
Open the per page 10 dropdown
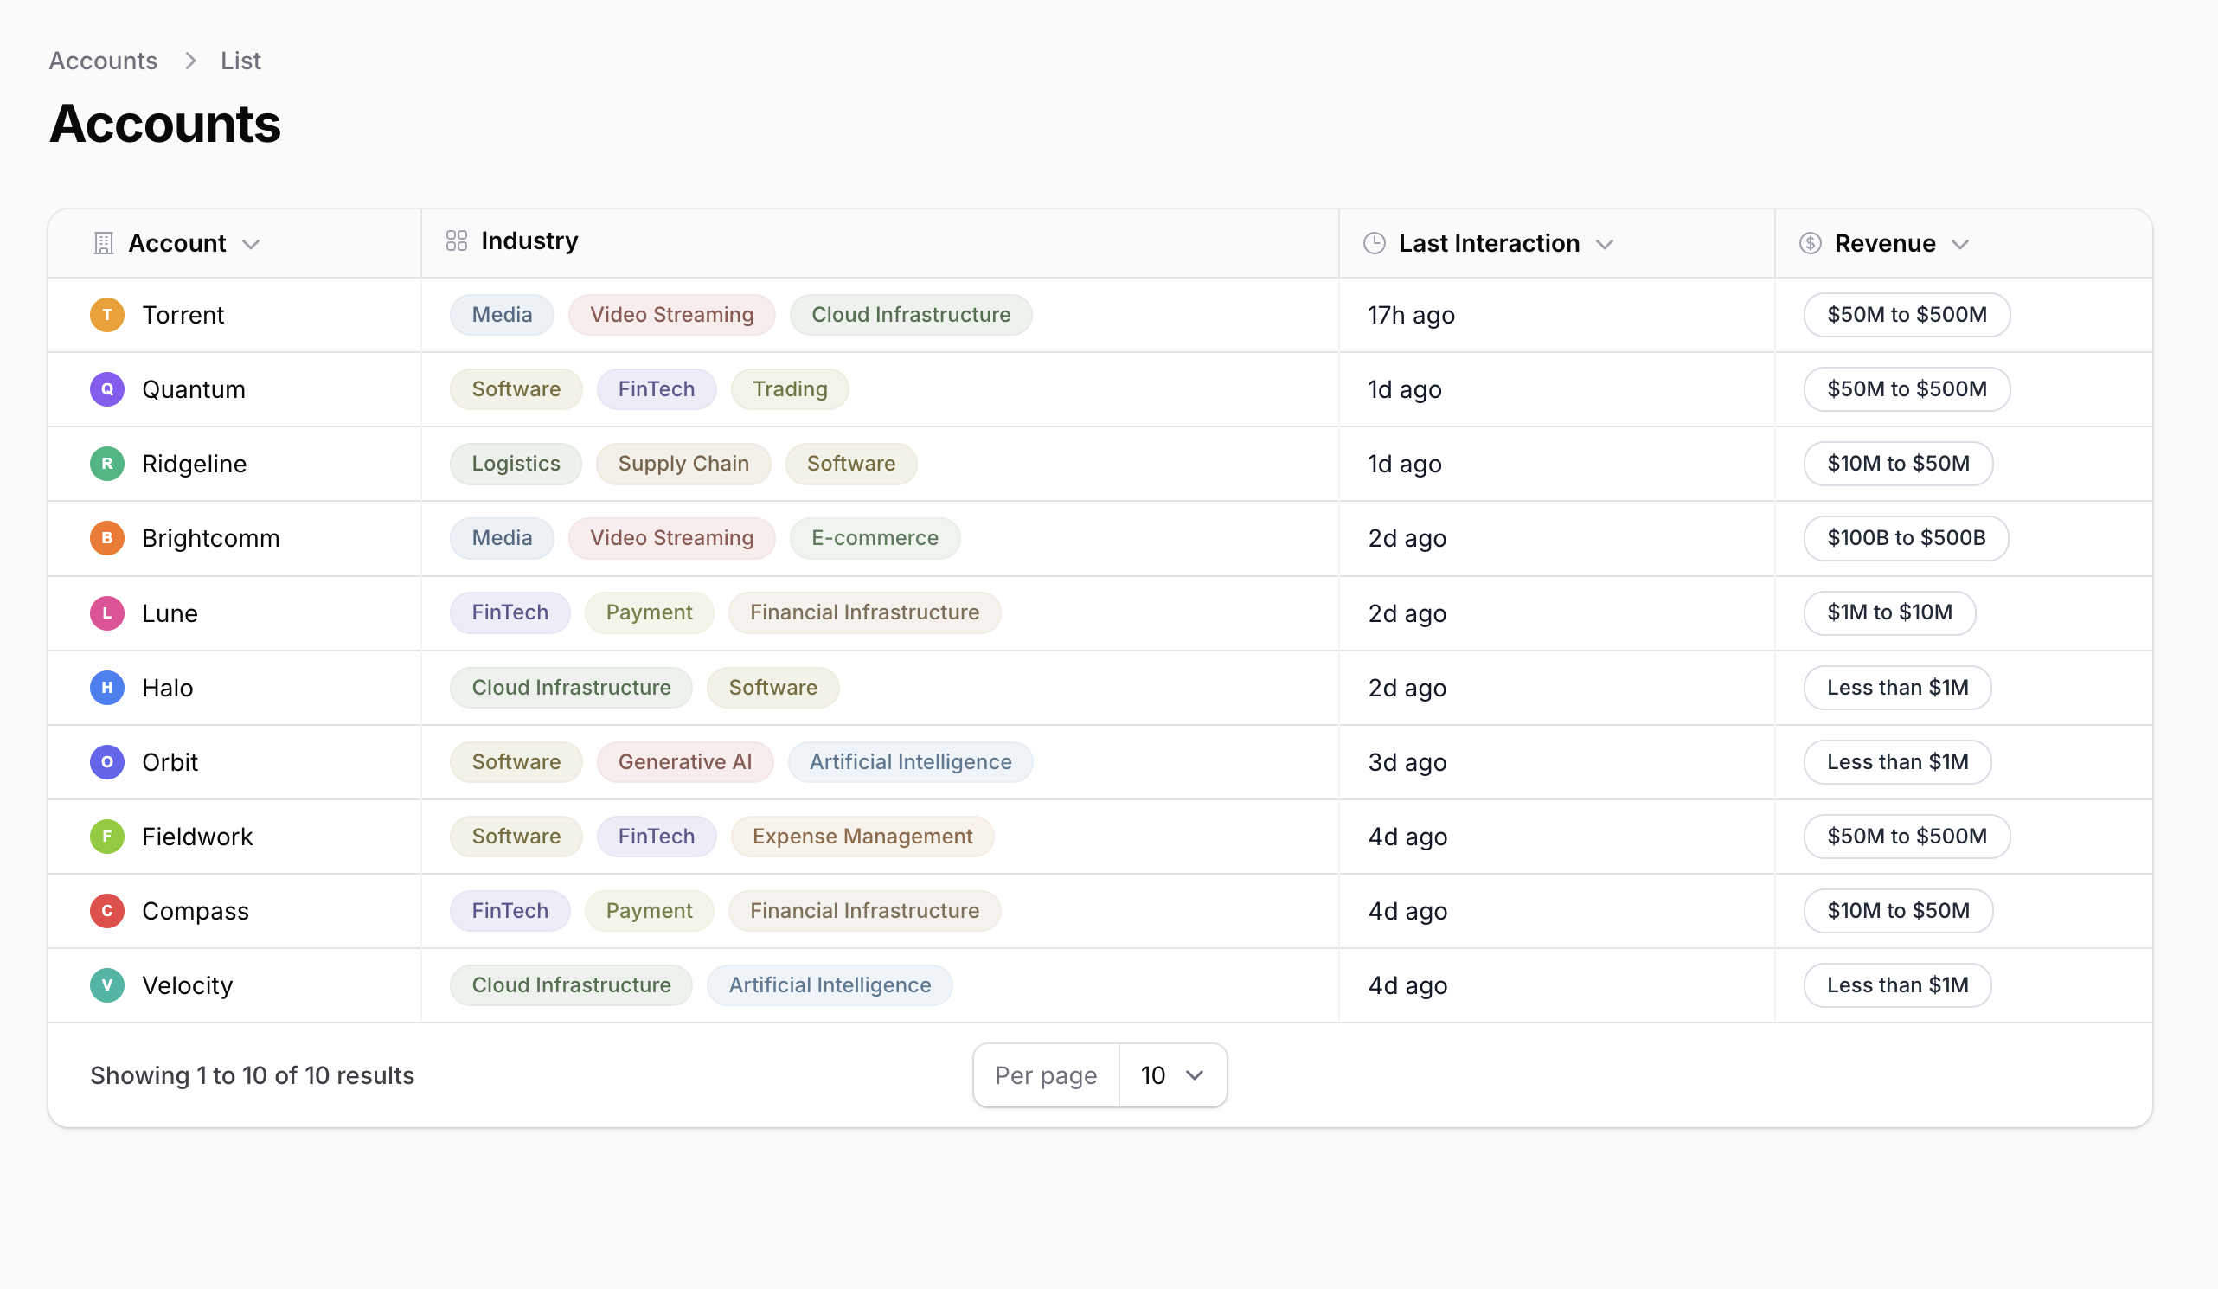tap(1171, 1075)
